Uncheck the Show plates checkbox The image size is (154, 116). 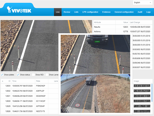point(2,75)
